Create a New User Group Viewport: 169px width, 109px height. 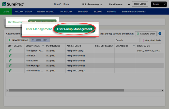19,40
